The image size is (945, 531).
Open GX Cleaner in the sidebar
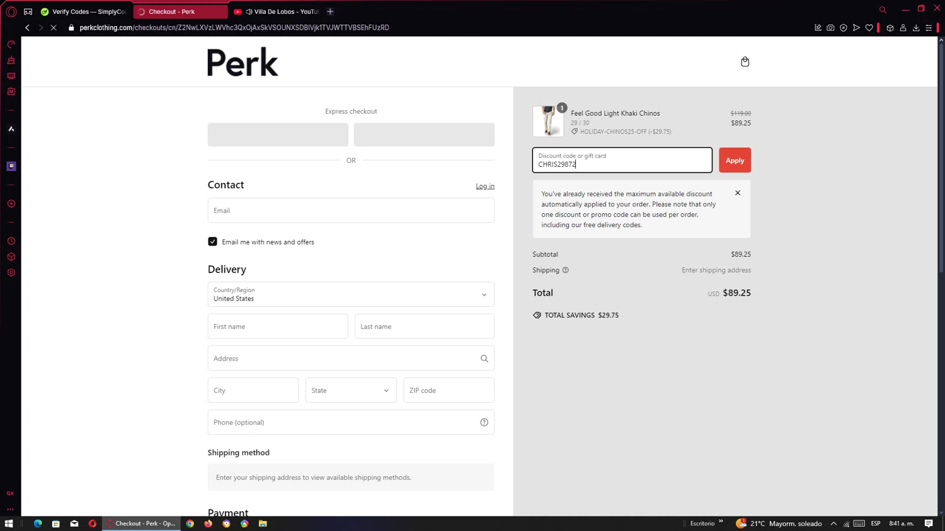[x=11, y=60]
